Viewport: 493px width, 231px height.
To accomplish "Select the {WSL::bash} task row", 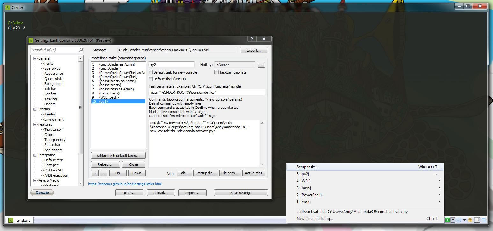I will (x=118, y=97).
